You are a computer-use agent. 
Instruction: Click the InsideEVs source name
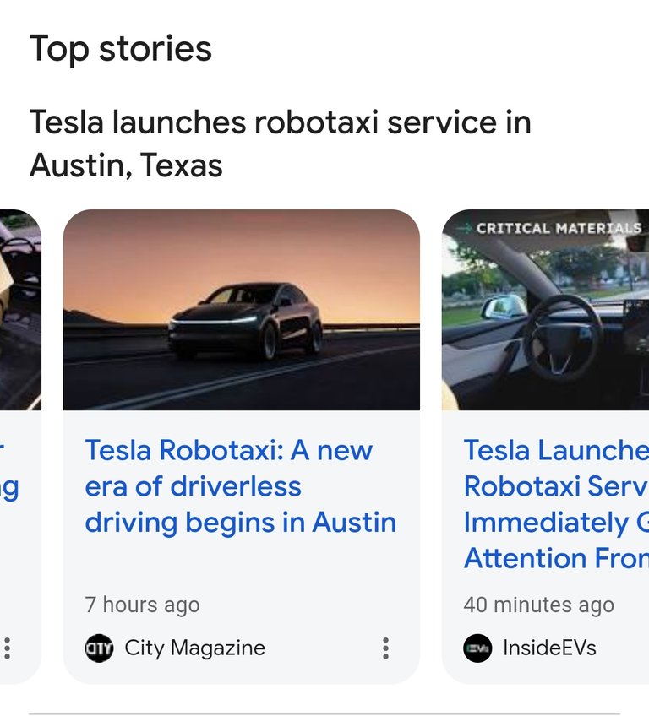point(549,648)
